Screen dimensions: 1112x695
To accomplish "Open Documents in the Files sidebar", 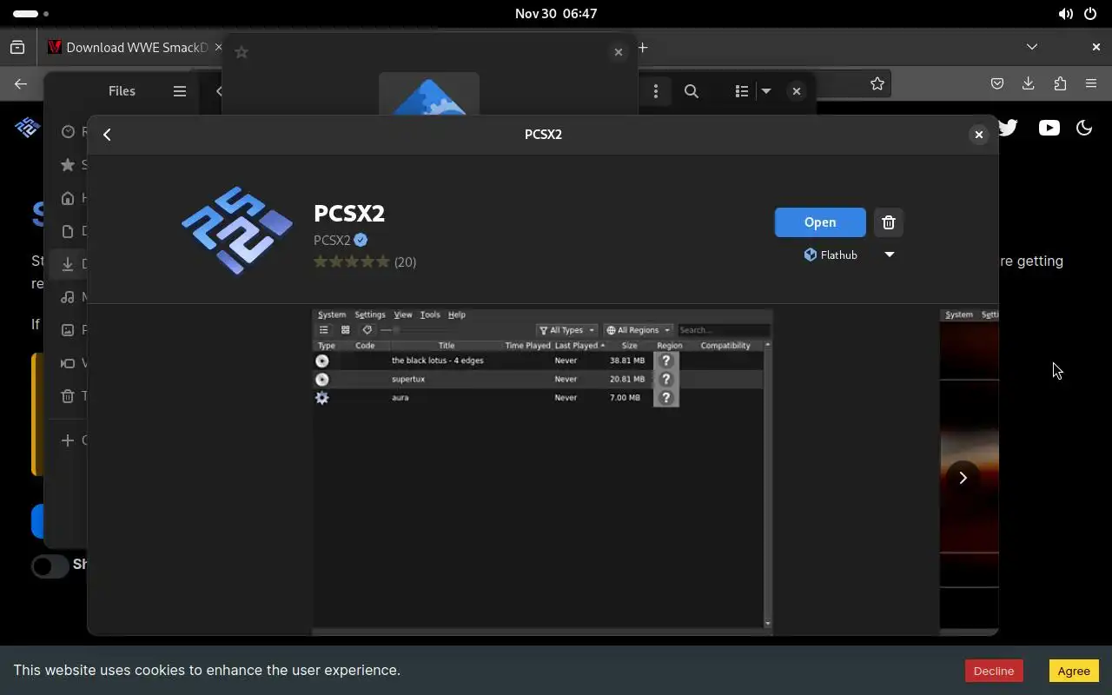I will click(x=68, y=231).
